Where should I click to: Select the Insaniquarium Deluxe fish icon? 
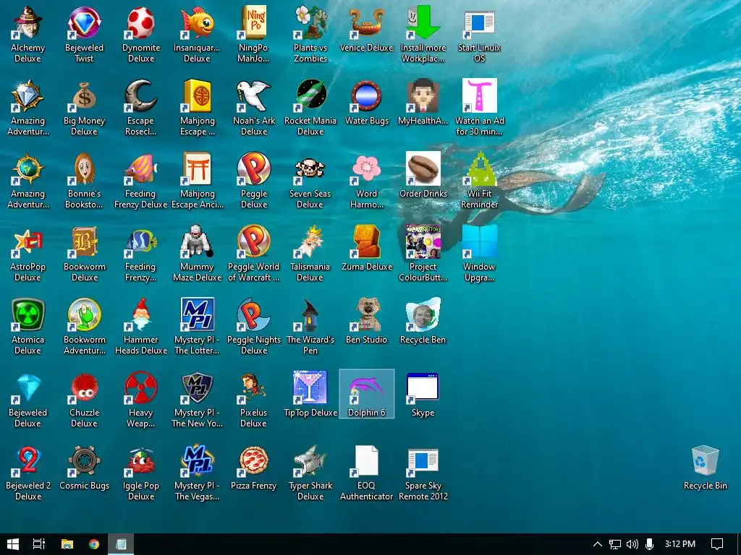[x=197, y=22]
